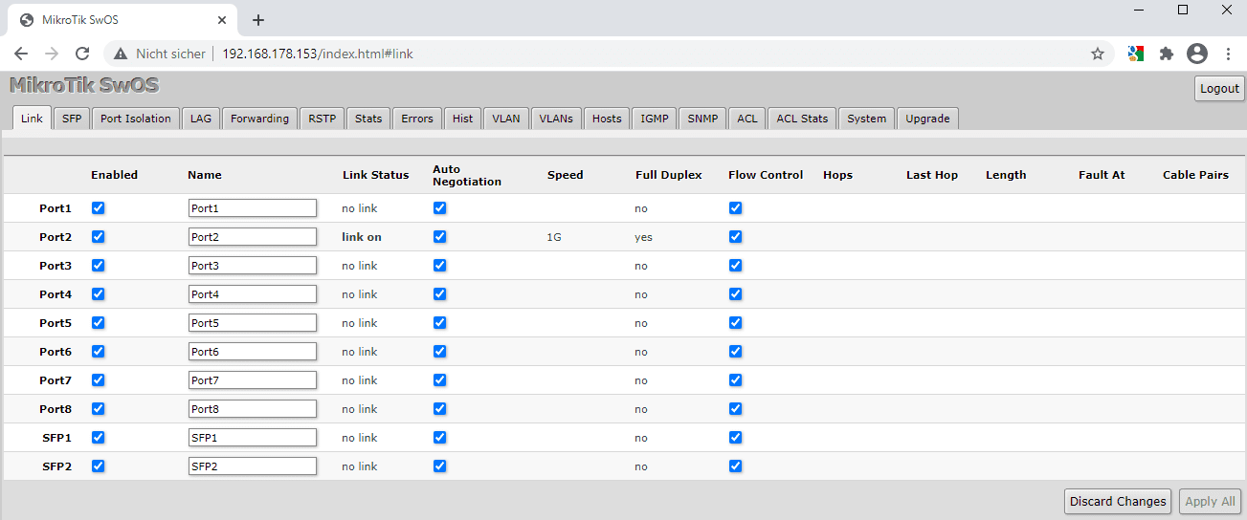Reload the page with refresh icon

point(82,54)
